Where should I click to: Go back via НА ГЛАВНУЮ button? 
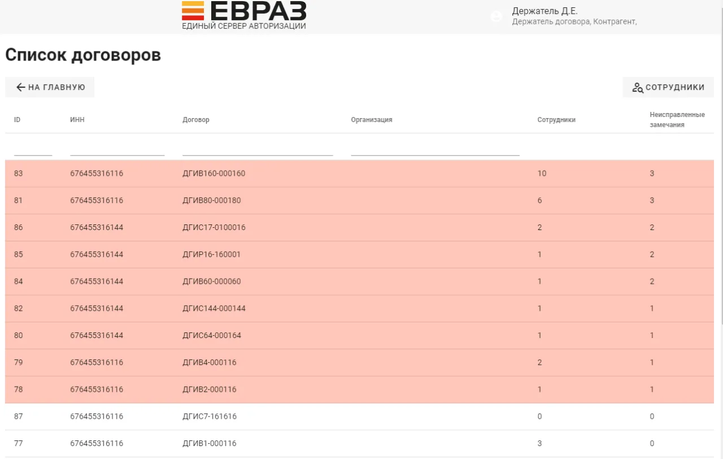(50, 87)
